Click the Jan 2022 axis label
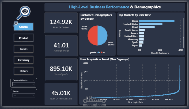189x109 pixels. pos(169,99)
